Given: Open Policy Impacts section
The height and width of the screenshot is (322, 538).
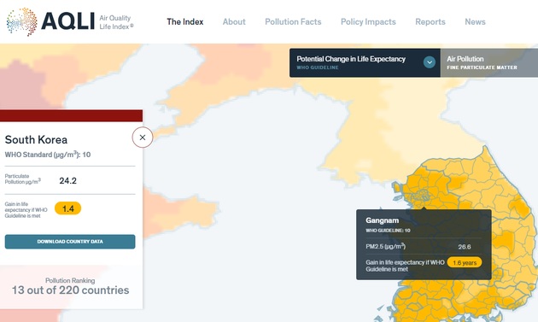Looking at the screenshot, I should tap(368, 21).
